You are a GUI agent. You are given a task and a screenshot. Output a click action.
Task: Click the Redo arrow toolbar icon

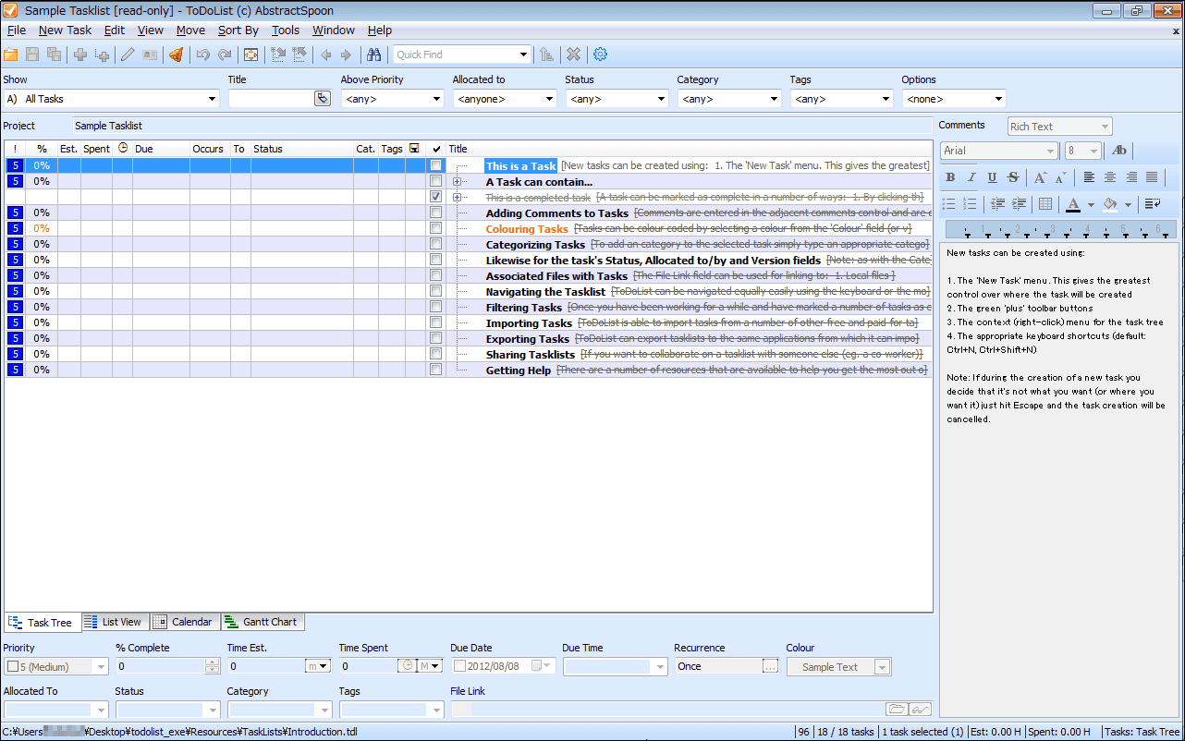pyautogui.click(x=225, y=55)
